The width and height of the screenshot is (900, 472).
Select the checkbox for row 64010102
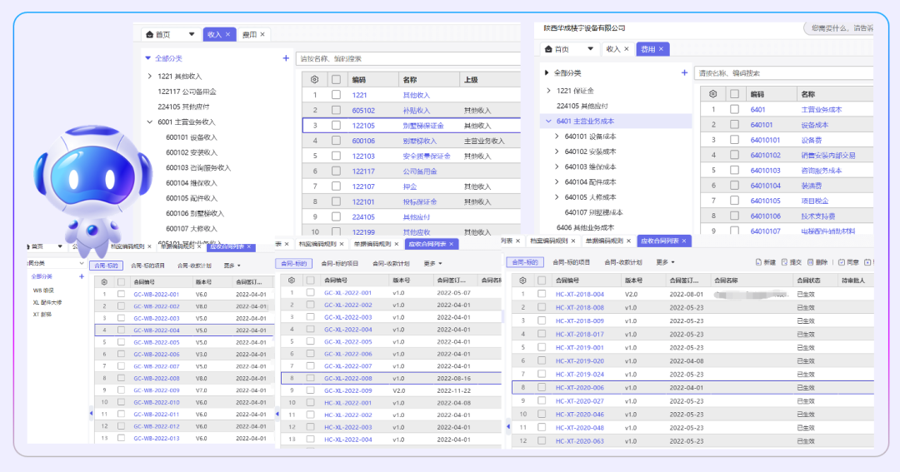[734, 155]
